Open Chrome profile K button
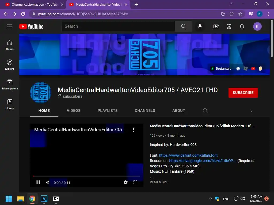This screenshot has height=205, width=274. tap(259, 14)
